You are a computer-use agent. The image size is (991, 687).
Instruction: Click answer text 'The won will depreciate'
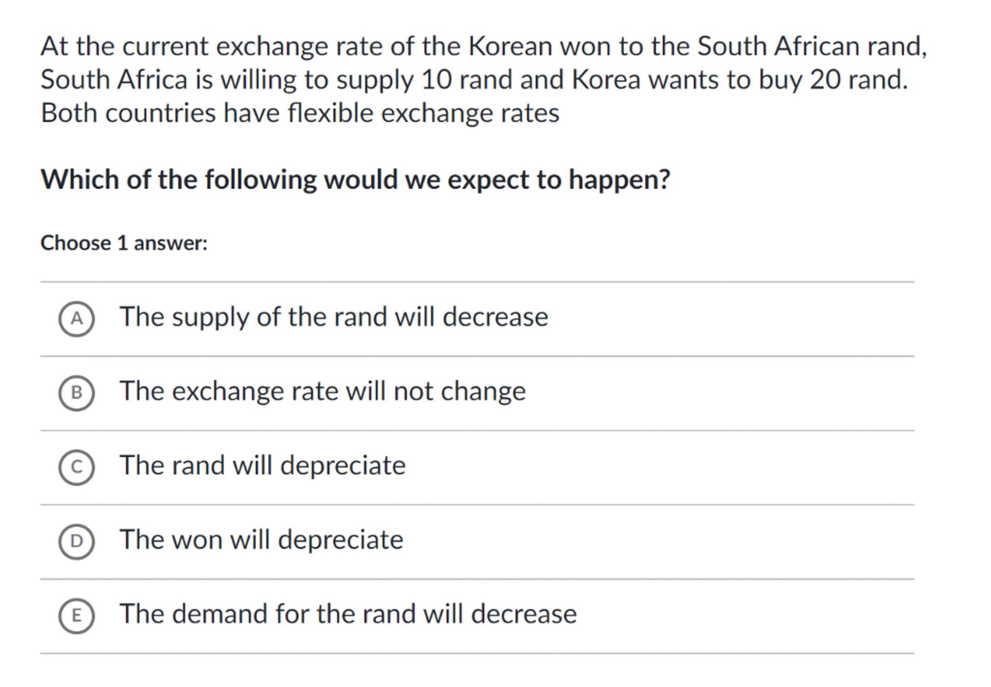261,540
